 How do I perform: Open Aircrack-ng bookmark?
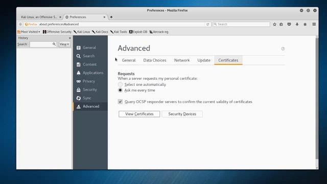(x=159, y=32)
